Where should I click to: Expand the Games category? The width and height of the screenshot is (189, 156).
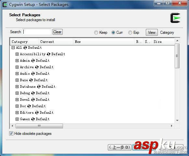[17, 119]
